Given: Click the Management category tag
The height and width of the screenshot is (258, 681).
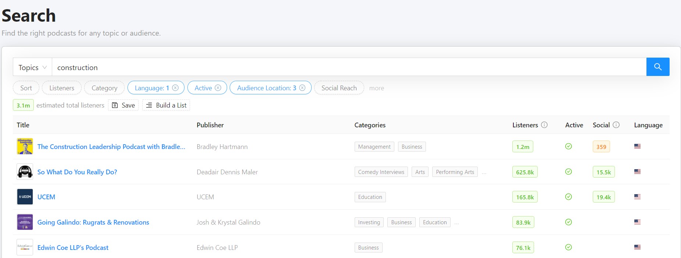Looking at the screenshot, I should tap(374, 146).
